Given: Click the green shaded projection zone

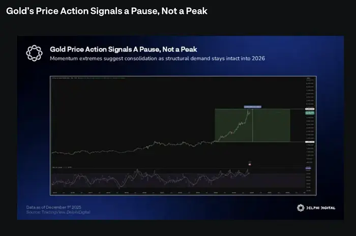Looking at the screenshot, I should pos(272,125).
